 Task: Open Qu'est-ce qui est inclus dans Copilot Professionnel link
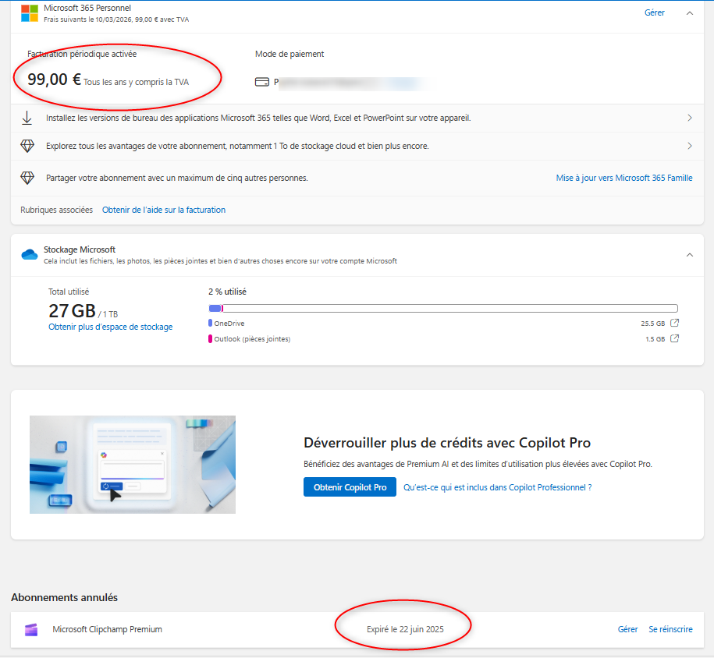point(498,487)
